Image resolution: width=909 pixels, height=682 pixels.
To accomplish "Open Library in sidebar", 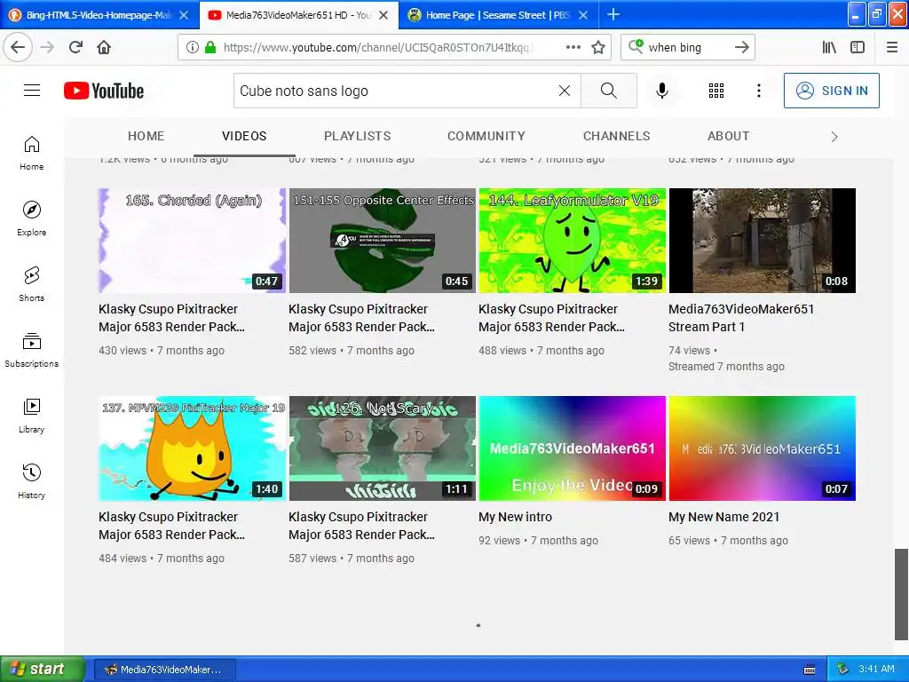I will pos(31,416).
